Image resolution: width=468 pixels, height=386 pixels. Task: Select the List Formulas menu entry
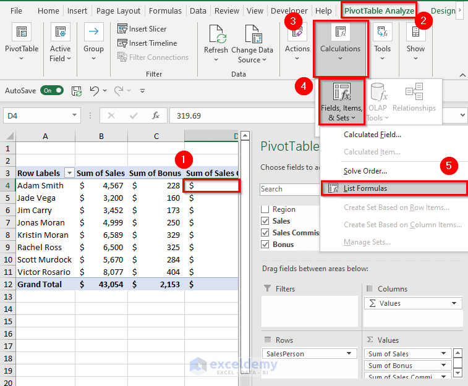(394, 188)
